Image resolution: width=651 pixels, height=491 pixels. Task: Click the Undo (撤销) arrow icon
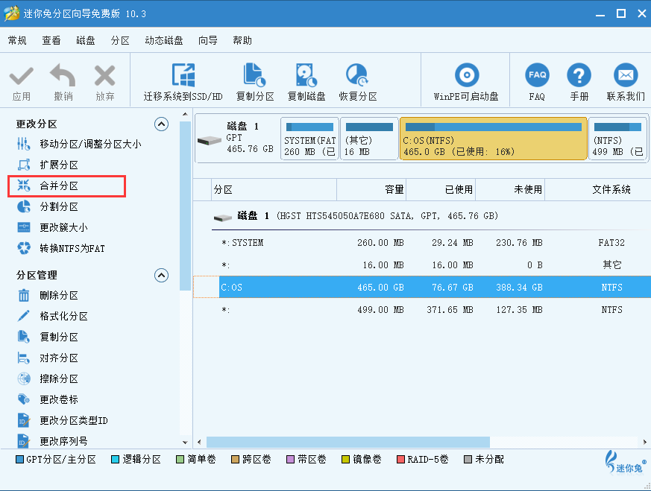click(63, 75)
